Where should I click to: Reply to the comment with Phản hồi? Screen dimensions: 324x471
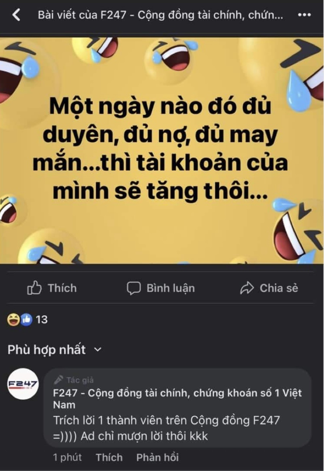point(157,458)
